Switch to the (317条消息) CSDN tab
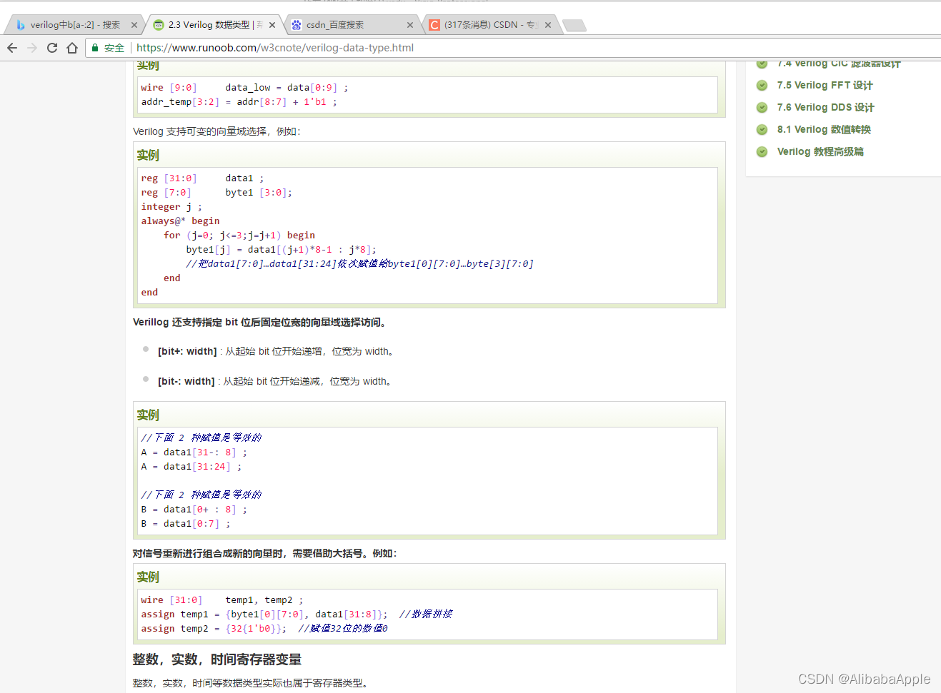 click(x=489, y=25)
